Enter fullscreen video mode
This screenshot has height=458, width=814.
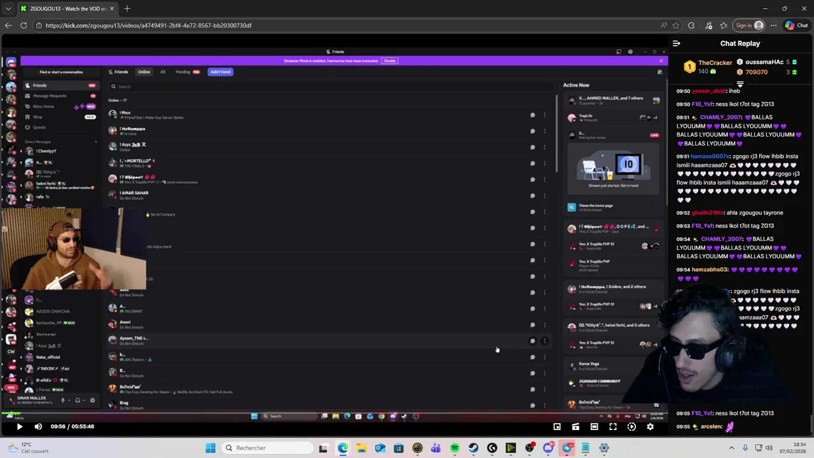point(613,427)
